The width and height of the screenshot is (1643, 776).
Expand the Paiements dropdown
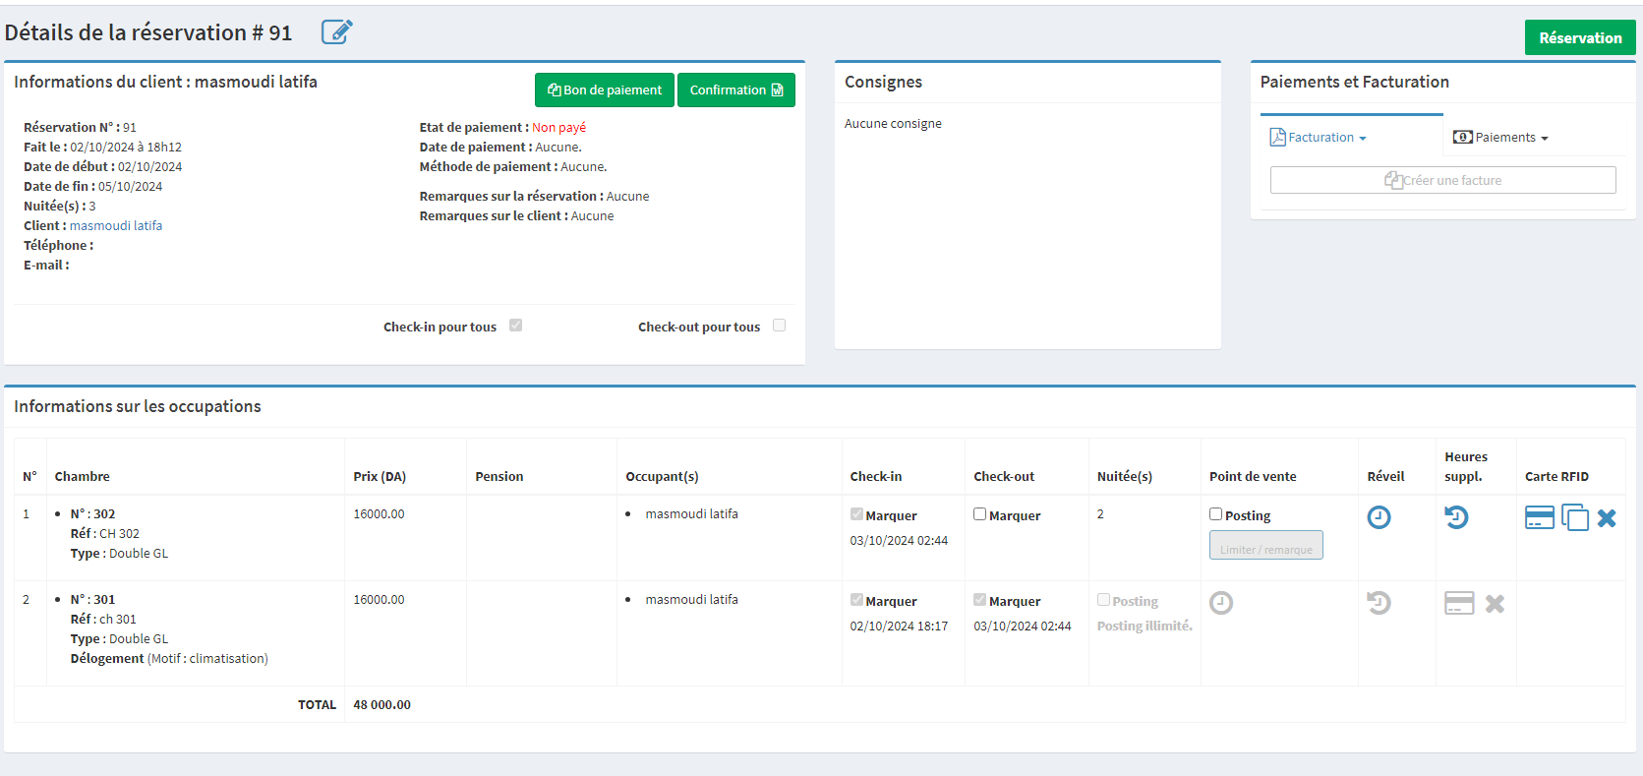(x=1501, y=138)
